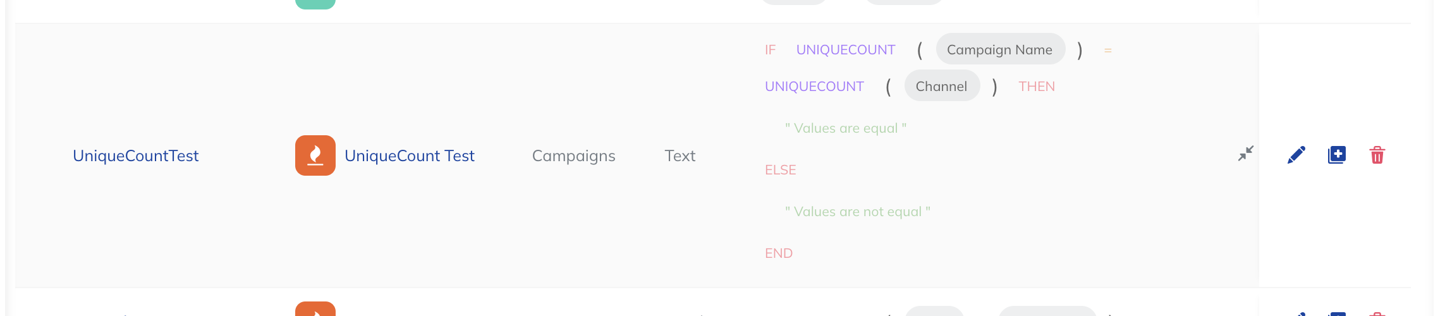Click the equals operator in the formula
The height and width of the screenshot is (316, 1445).
(1107, 50)
